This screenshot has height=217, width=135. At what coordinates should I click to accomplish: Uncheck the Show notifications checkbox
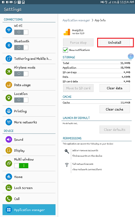click(65, 50)
